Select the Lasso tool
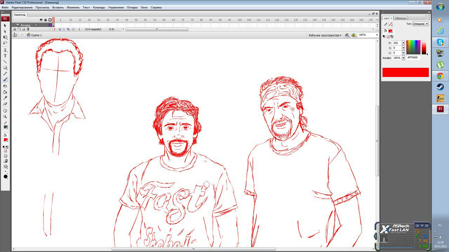Viewport: 449px width, 252px height. click(5, 43)
